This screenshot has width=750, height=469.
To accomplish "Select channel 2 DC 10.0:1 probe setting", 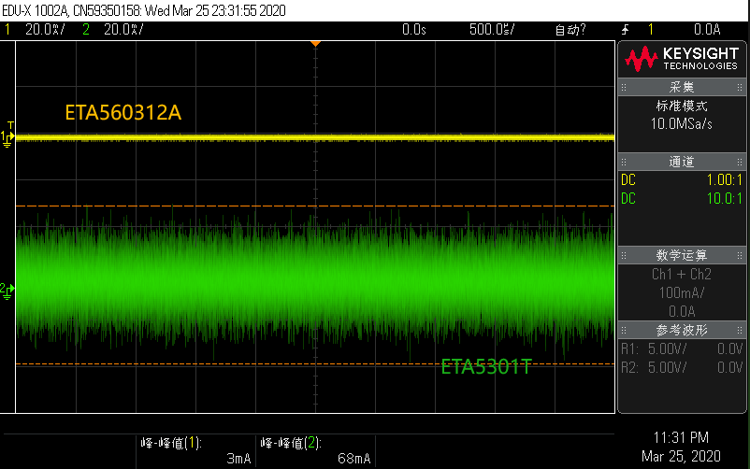I will [x=682, y=198].
